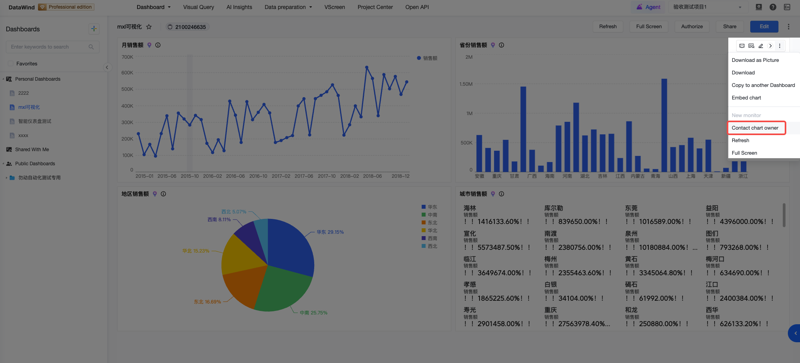Click the add dashboard plus icon
The width and height of the screenshot is (800, 363).
(94, 29)
